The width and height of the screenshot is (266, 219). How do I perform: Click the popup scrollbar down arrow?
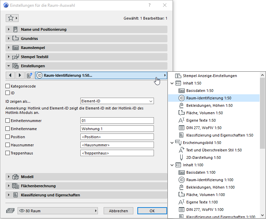pyautogui.click(x=262, y=215)
